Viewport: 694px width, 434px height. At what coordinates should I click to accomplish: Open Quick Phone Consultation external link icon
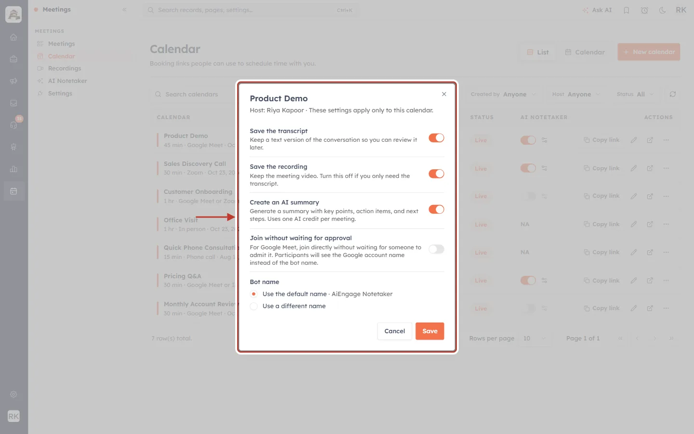click(x=650, y=253)
